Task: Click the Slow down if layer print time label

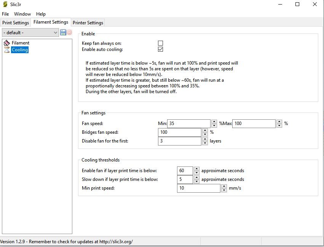Action: (x=120, y=179)
